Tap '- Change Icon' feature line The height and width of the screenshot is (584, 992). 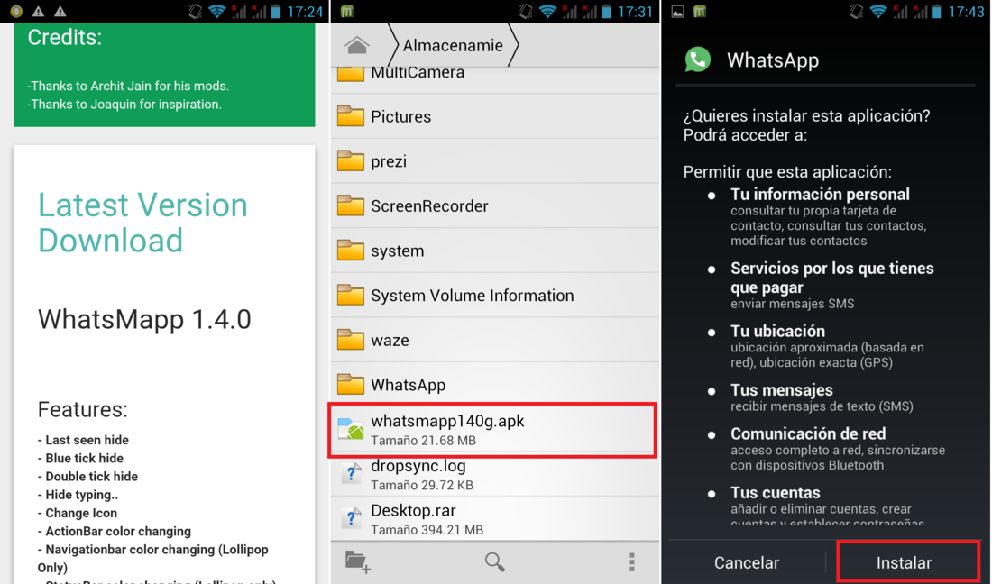(78, 513)
